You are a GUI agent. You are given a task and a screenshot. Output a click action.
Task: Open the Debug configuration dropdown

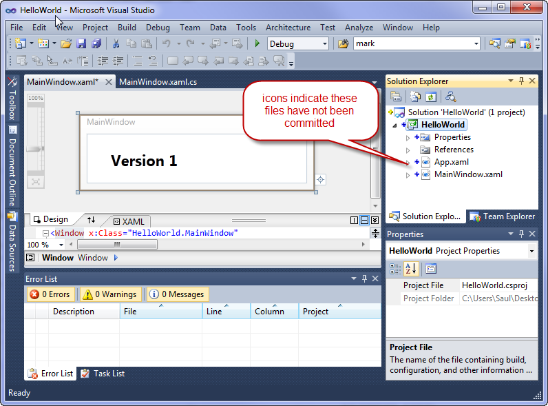pos(325,43)
